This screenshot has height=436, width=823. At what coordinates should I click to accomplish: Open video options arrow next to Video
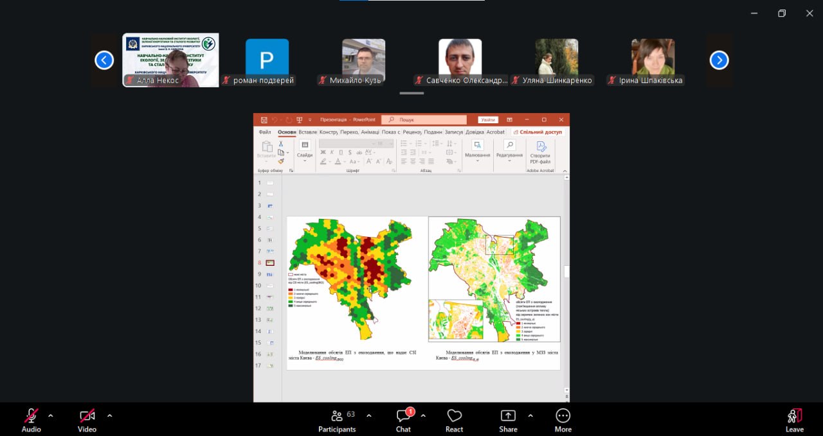(x=109, y=415)
